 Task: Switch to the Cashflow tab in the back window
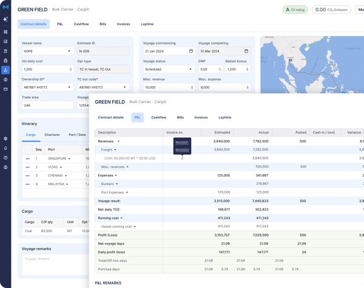(x=81, y=24)
